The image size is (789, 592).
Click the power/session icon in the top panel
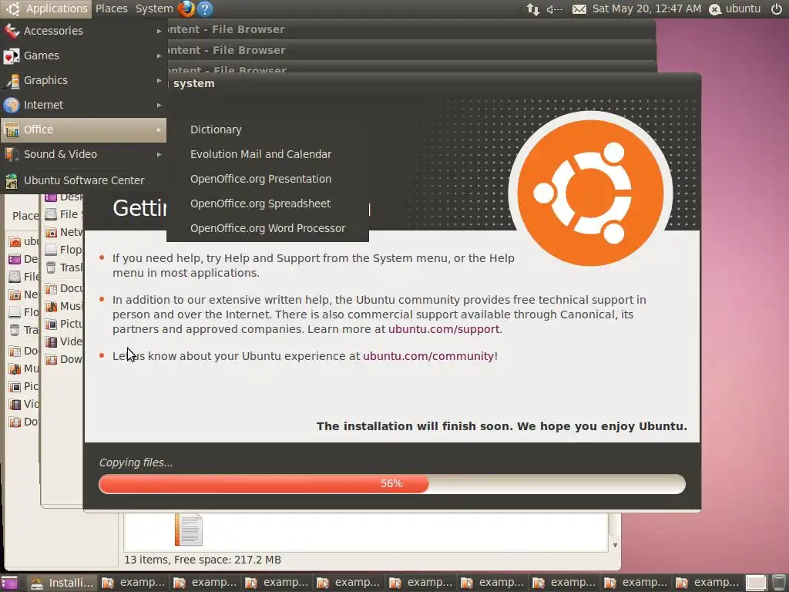click(777, 8)
